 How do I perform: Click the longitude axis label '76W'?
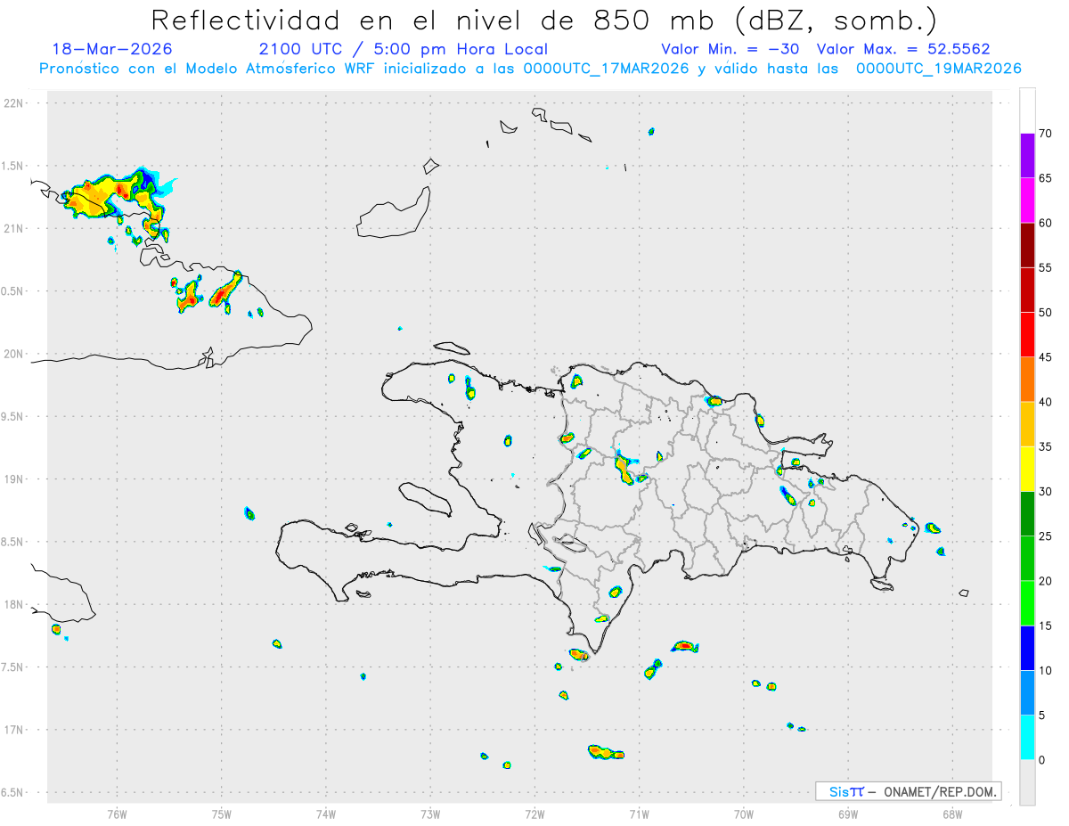point(117,814)
